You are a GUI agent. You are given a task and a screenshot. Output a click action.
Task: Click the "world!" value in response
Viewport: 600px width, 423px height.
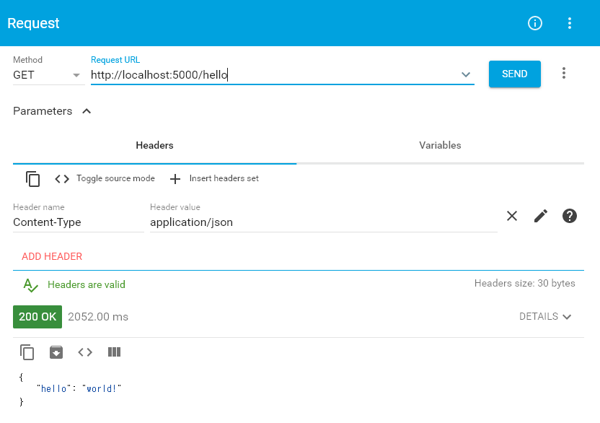(102, 388)
